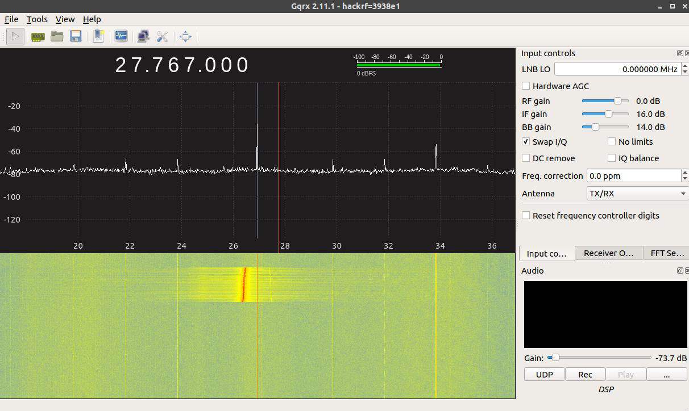This screenshot has height=411, width=689.
Task: Start DSP with the play button
Action: 15,36
